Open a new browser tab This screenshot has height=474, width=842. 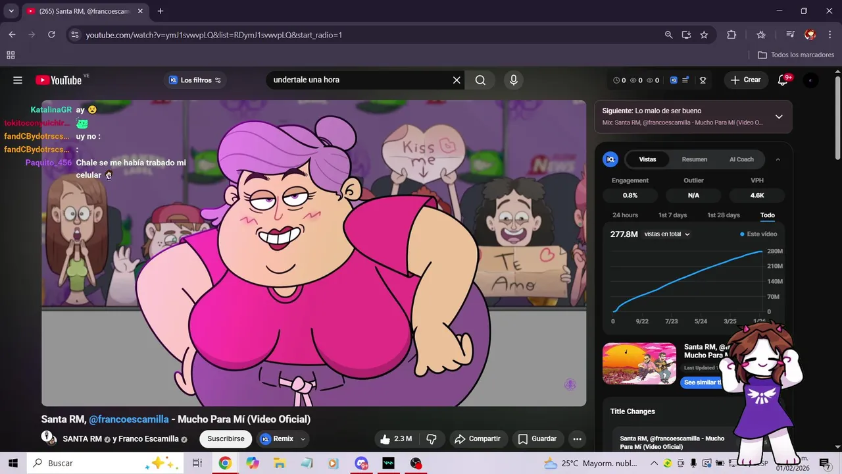click(x=160, y=11)
